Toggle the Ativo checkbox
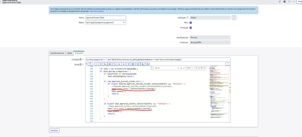Screen dimensions: 302x137 [x=191, y=23]
